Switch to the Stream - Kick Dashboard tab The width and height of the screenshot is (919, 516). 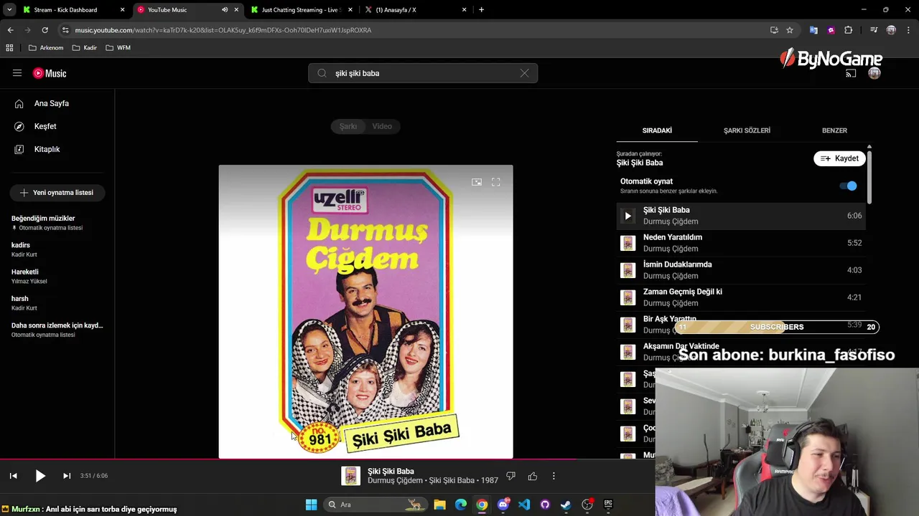(74, 10)
